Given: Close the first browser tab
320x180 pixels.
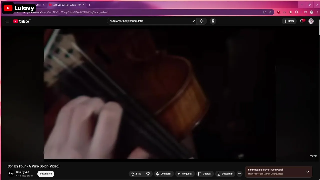Looking at the screenshot, I should point(44,5).
